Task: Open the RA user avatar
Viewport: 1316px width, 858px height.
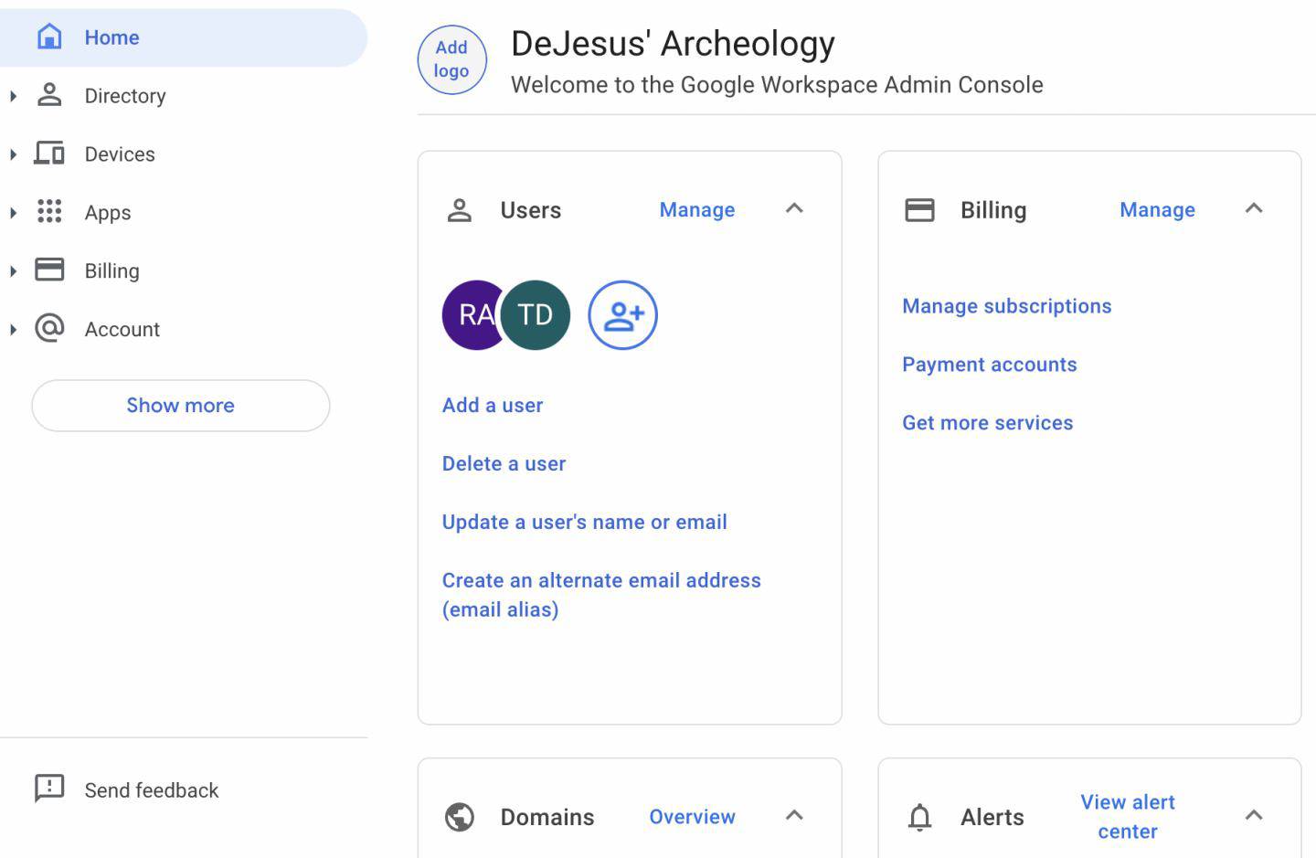Action: click(470, 314)
